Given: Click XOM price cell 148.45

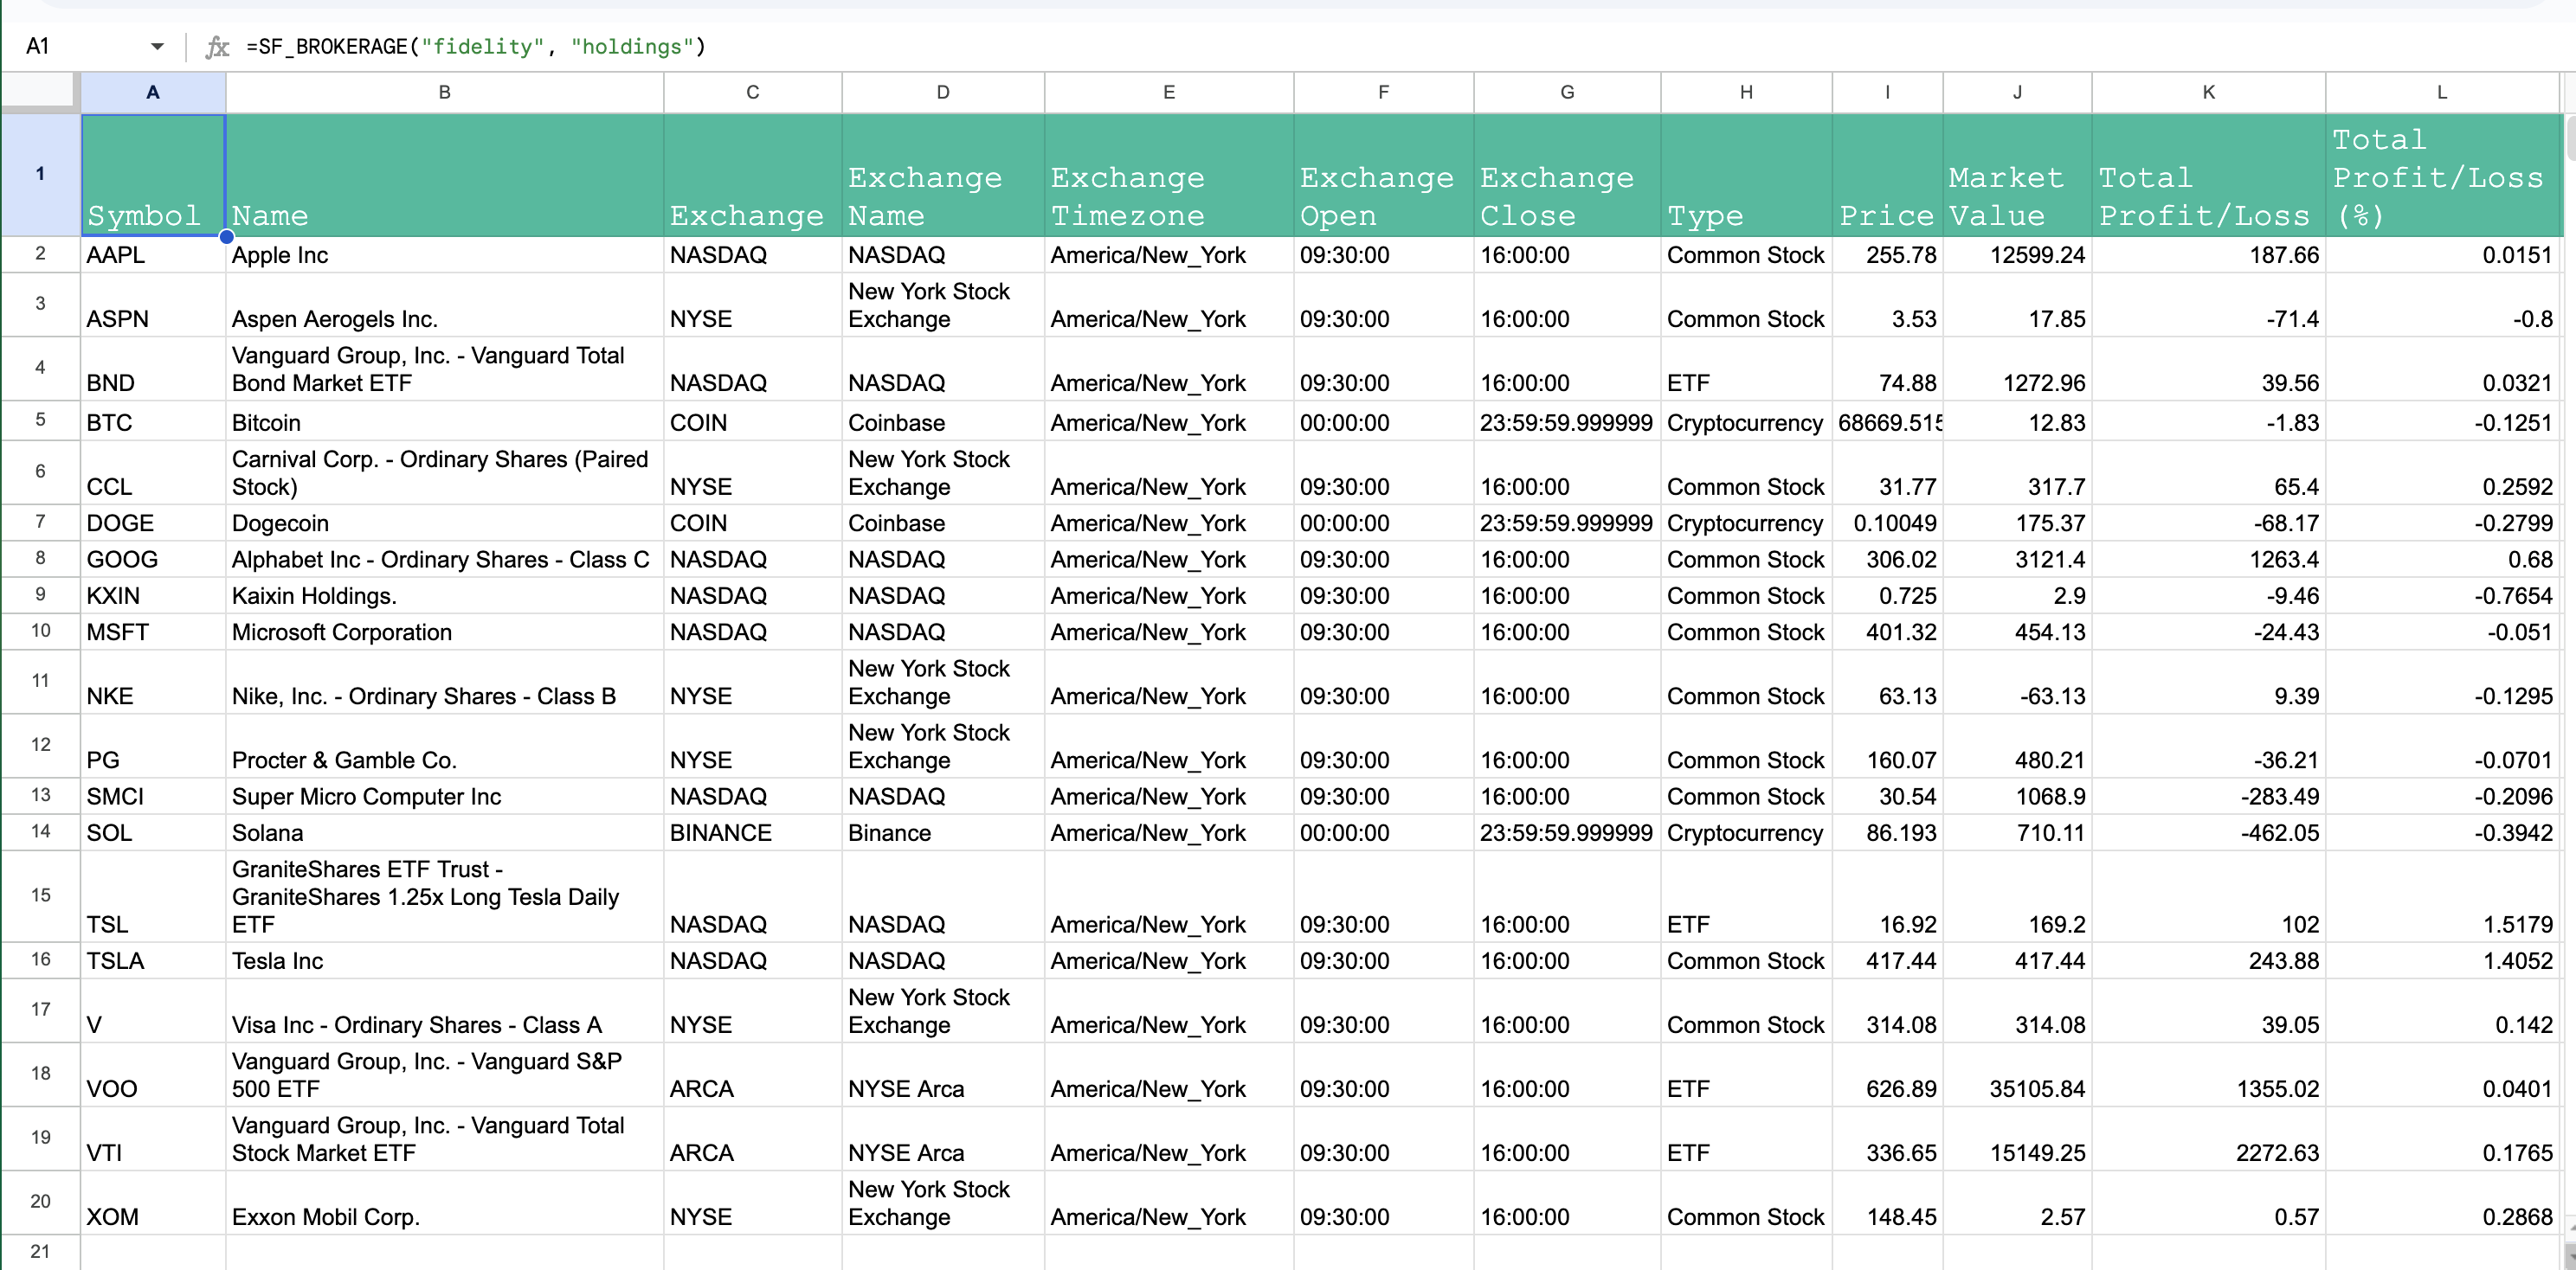Looking at the screenshot, I should tap(1887, 1203).
